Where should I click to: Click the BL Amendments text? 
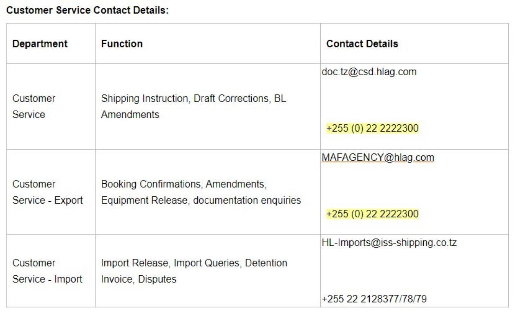click(194, 106)
